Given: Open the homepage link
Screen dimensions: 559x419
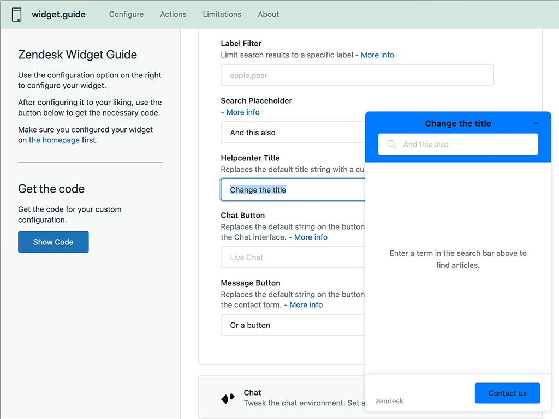Looking at the screenshot, I should pyautogui.click(x=54, y=140).
